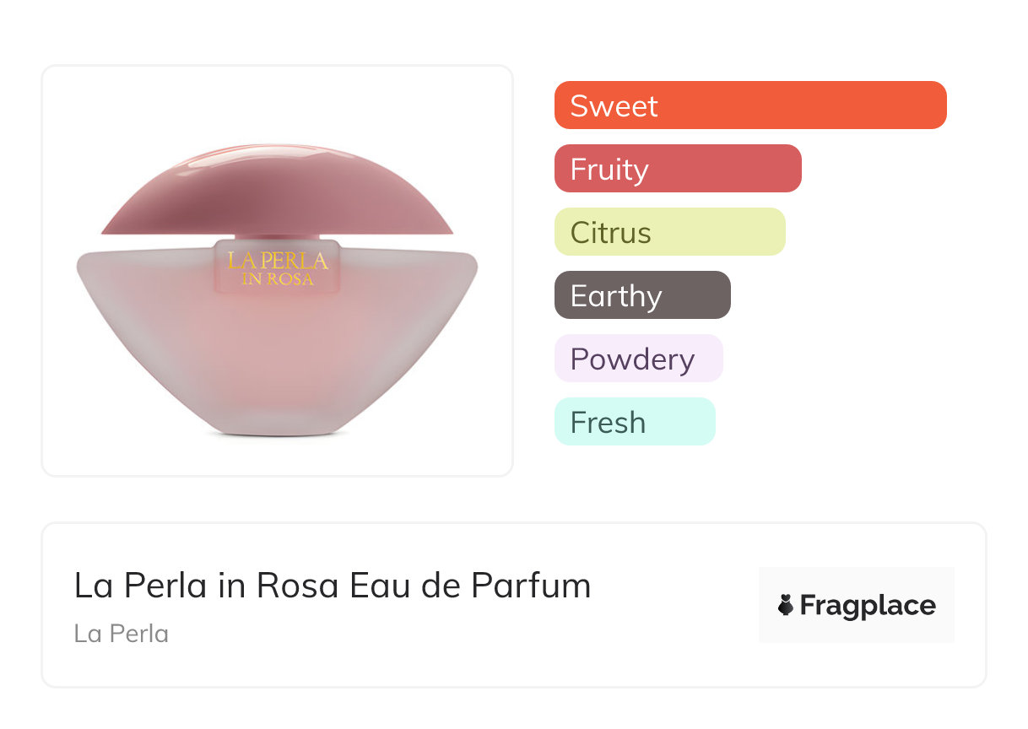Click the Eau de Parfum words in title
This screenshot has width=1028, height=729.
[470, 585]
